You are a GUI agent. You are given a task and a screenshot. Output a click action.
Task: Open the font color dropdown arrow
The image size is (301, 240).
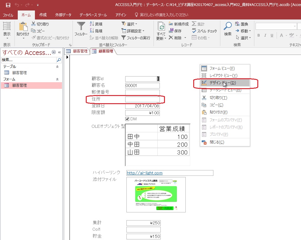(x=287, y=35)
